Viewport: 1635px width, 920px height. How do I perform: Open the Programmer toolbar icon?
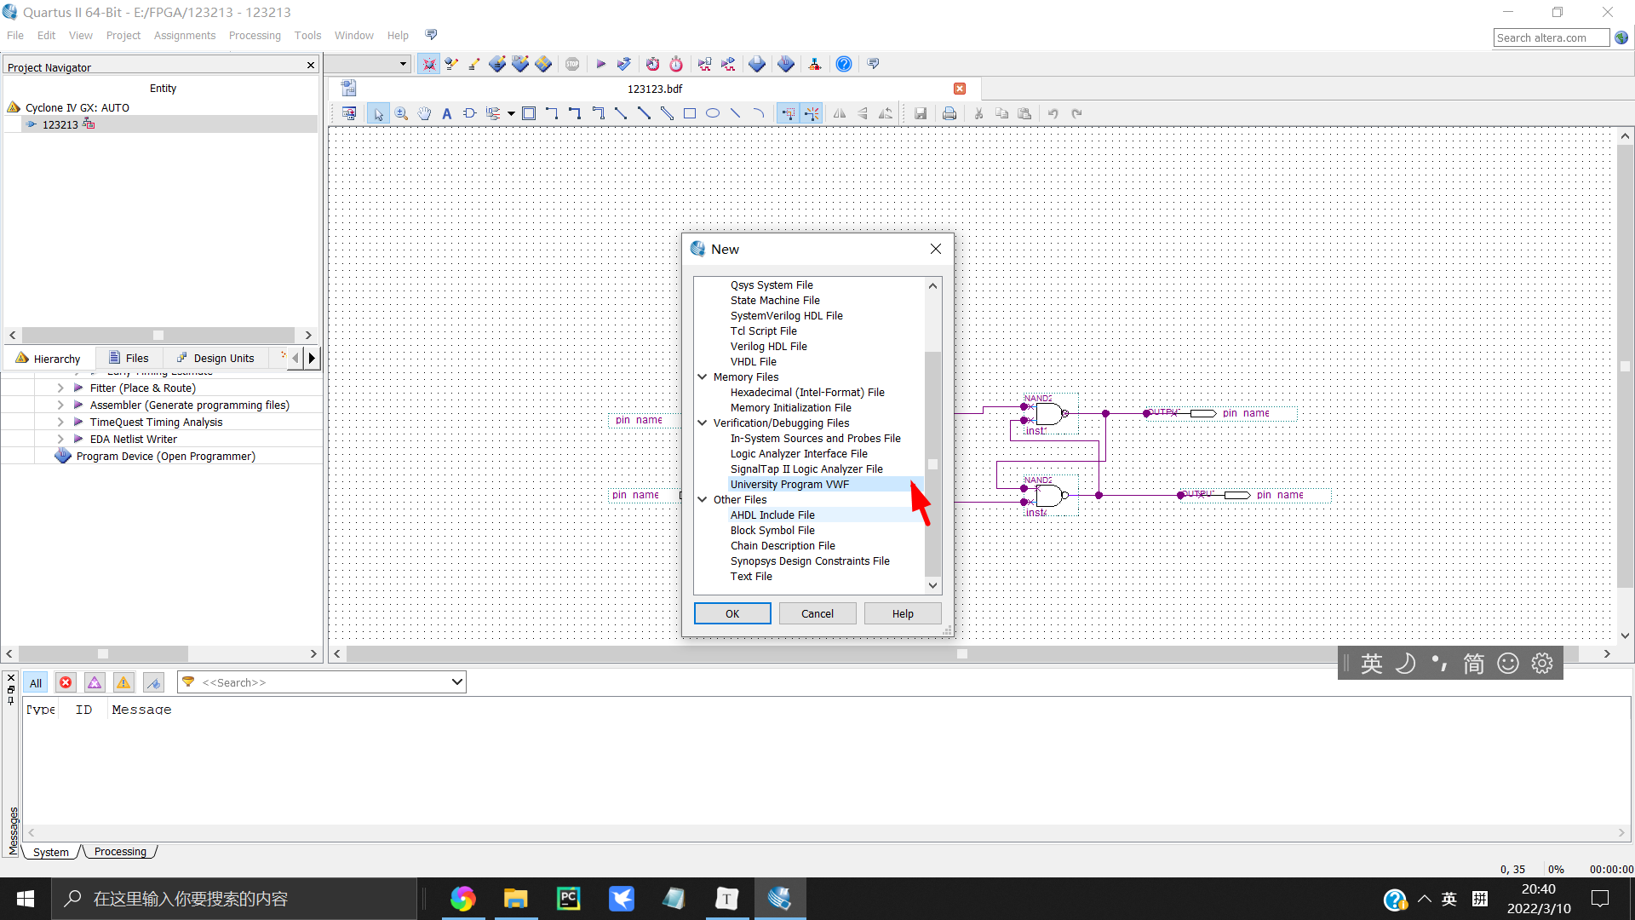(x=786, y=64)
